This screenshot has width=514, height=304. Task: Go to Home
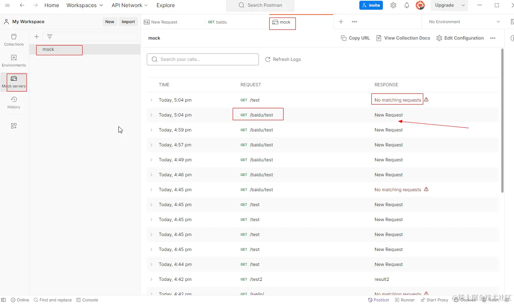point(52,5)
